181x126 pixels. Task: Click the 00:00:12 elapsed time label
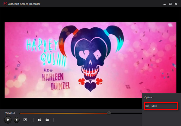(x=10, y=113)
